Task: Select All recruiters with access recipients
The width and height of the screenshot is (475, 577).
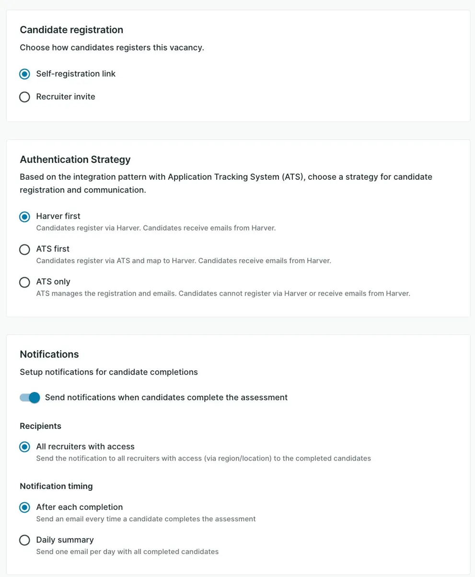Action: click(24, 447)
